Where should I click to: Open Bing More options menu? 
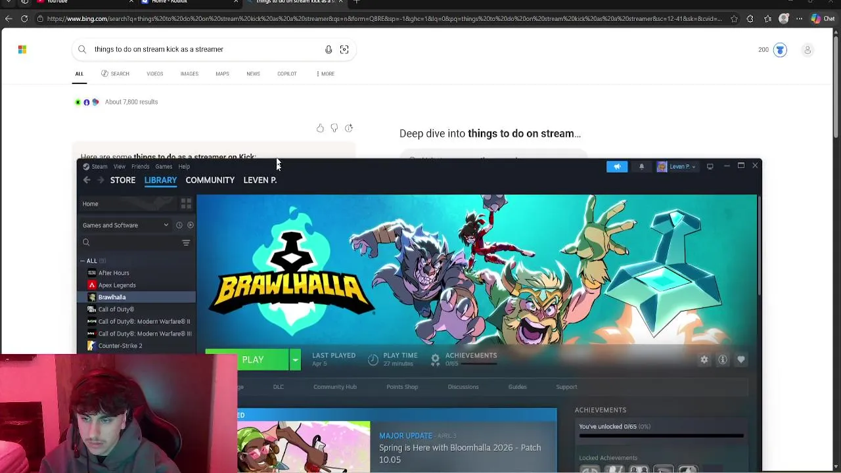pyautogui.click(x=325, y=74)
